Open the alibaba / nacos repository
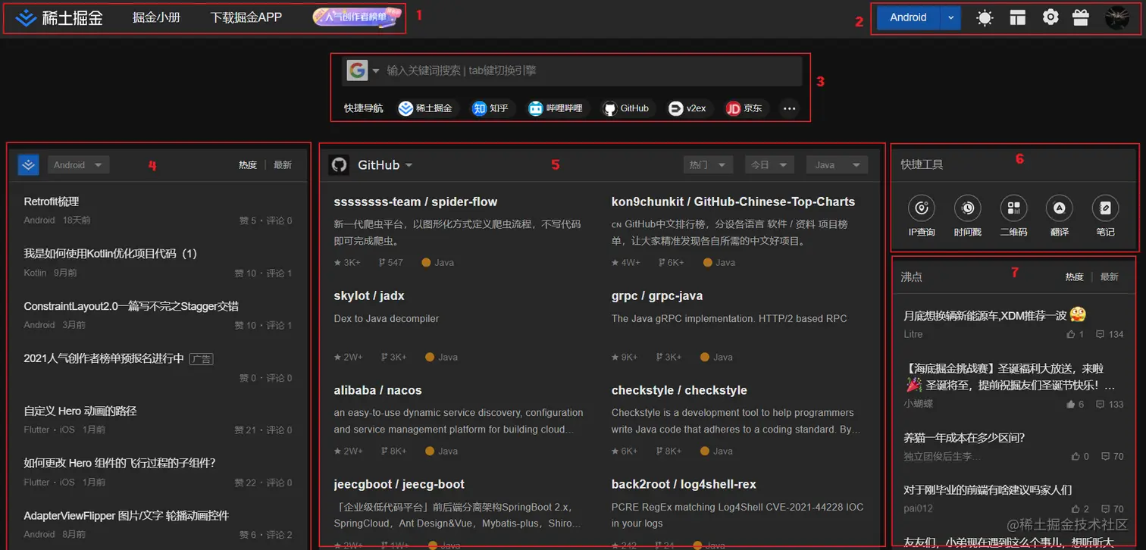 [x=377, y=390]
